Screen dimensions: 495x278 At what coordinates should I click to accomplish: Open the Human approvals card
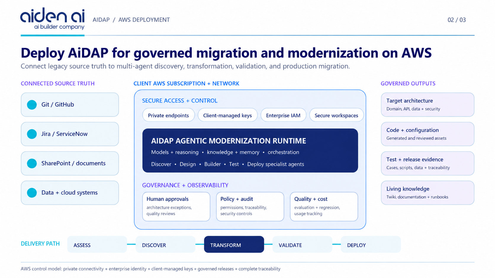click(x=176, y=207)
